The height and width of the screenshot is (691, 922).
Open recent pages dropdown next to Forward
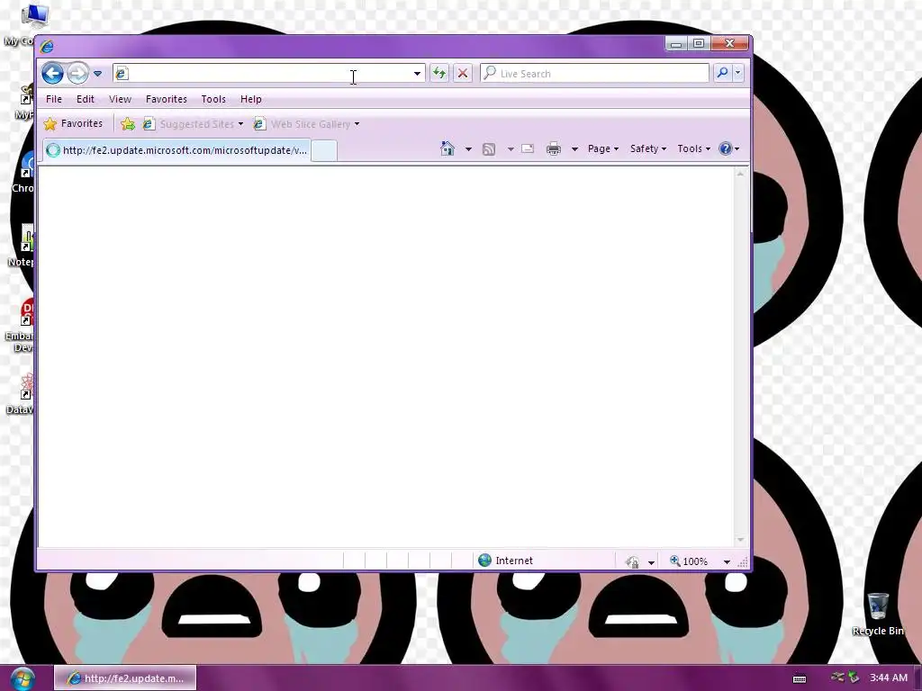click(97, 74)
